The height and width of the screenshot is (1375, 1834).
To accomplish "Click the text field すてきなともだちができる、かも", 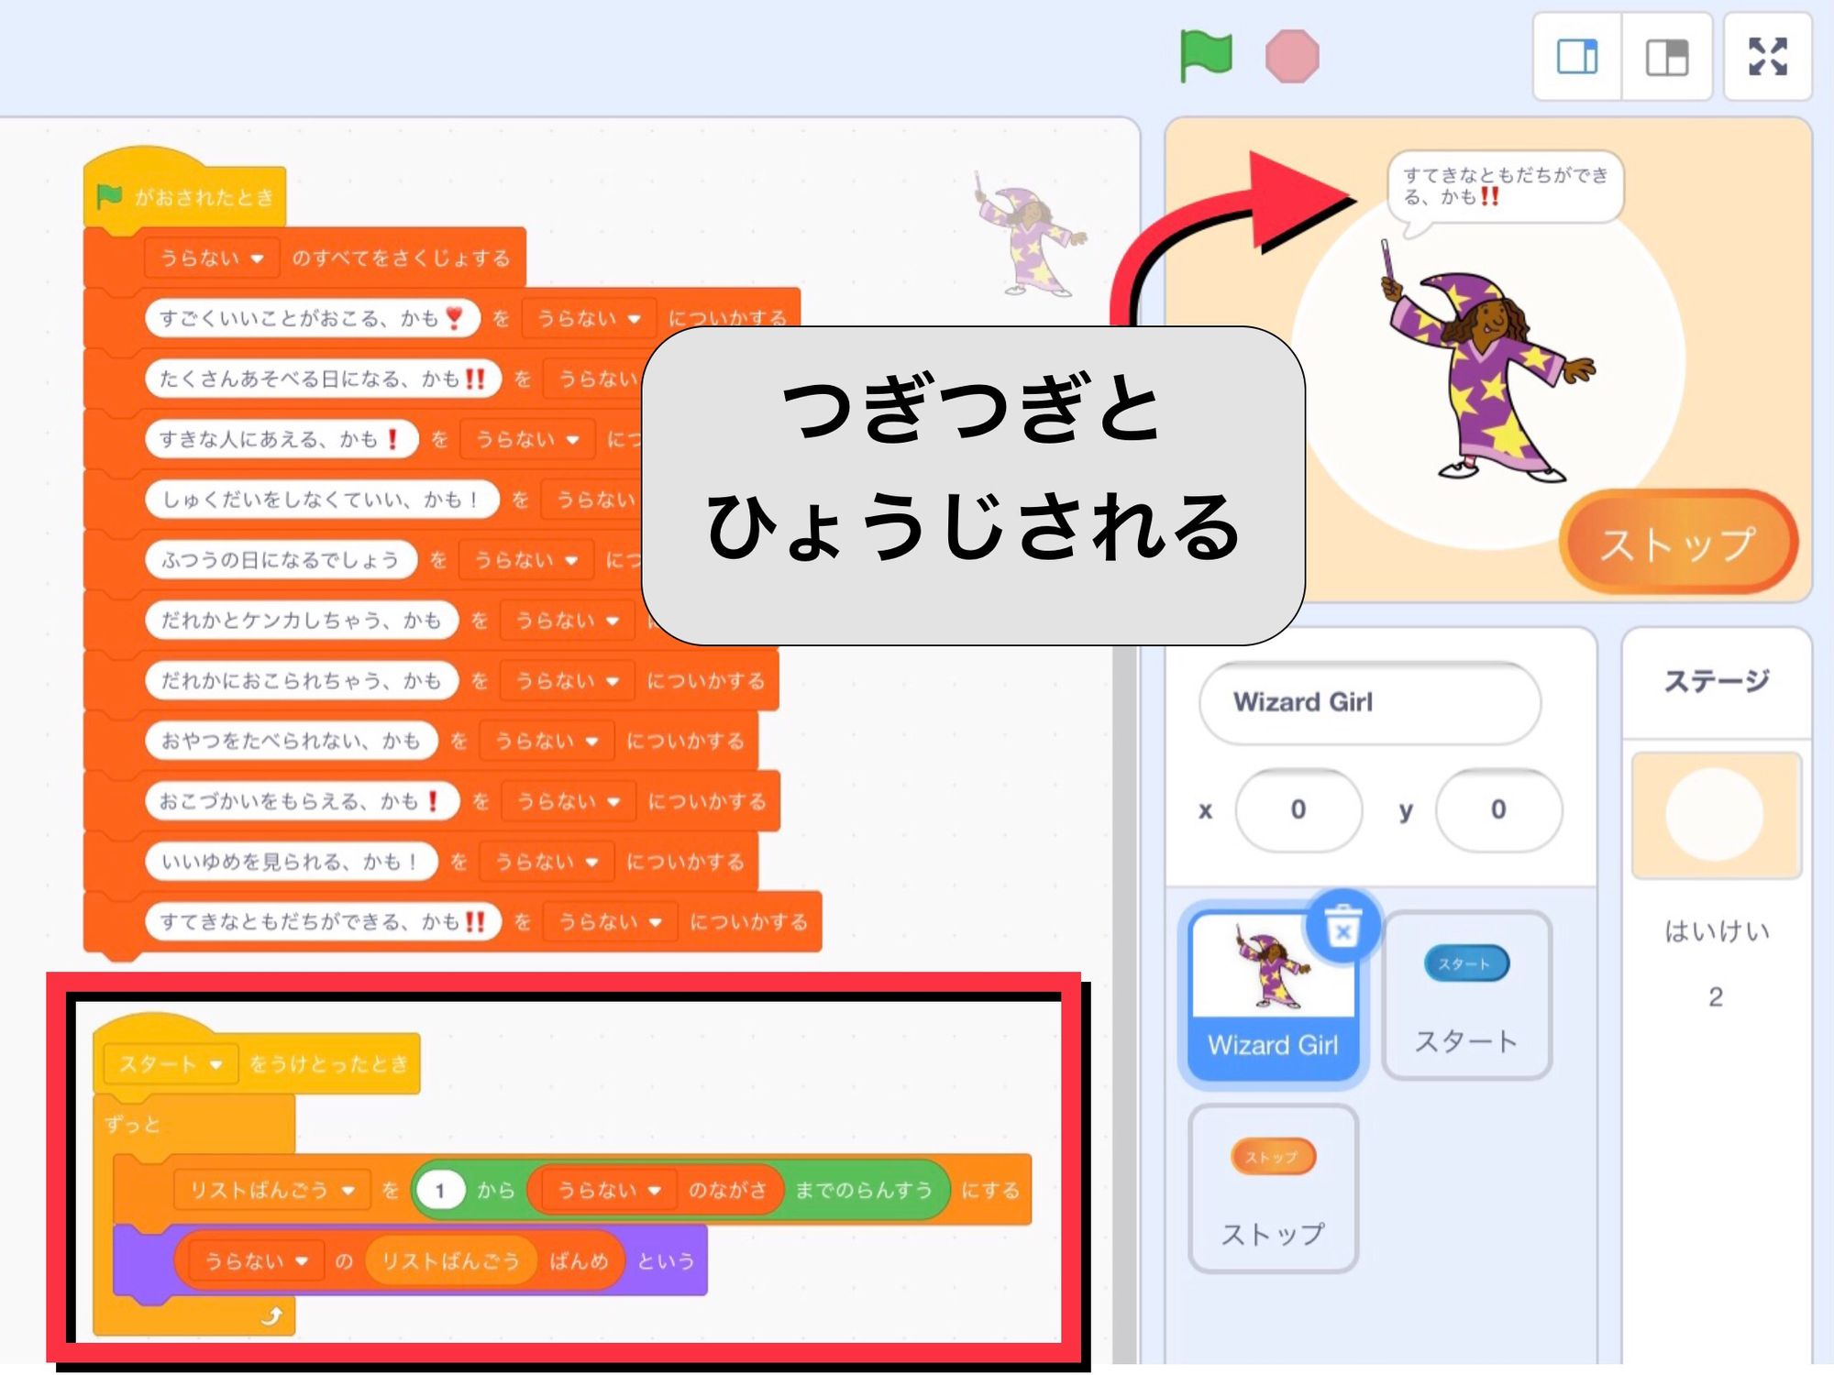I will click(323, 922).
